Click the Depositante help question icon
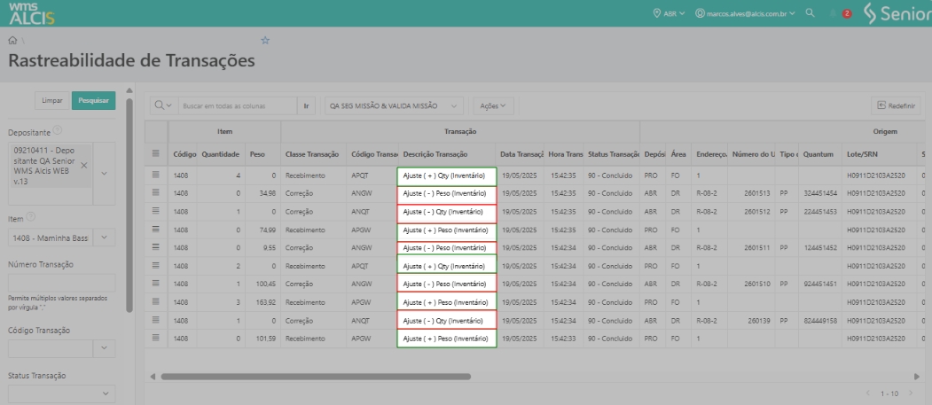Image resolution: width=932 pixels, height=405 pixels. pyautogui.click(x=58, y=131)
